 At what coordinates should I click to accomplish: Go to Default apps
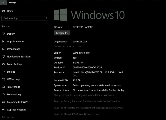click(14, 49)
